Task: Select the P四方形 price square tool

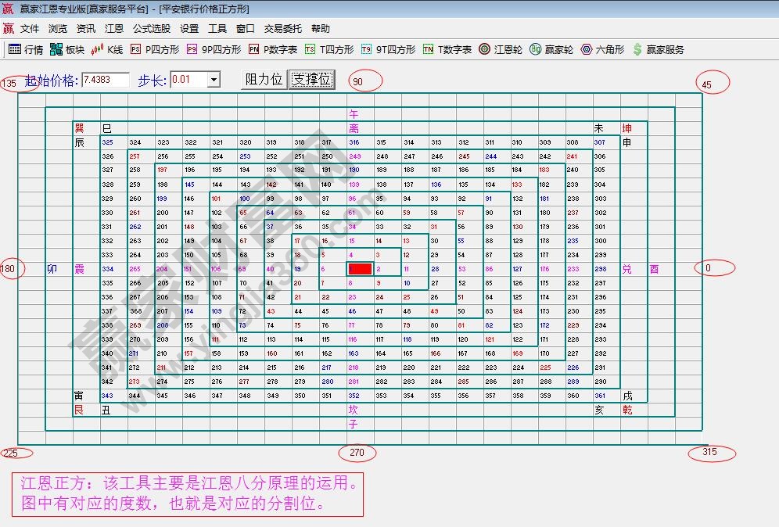Action: [x=154, y=49]
